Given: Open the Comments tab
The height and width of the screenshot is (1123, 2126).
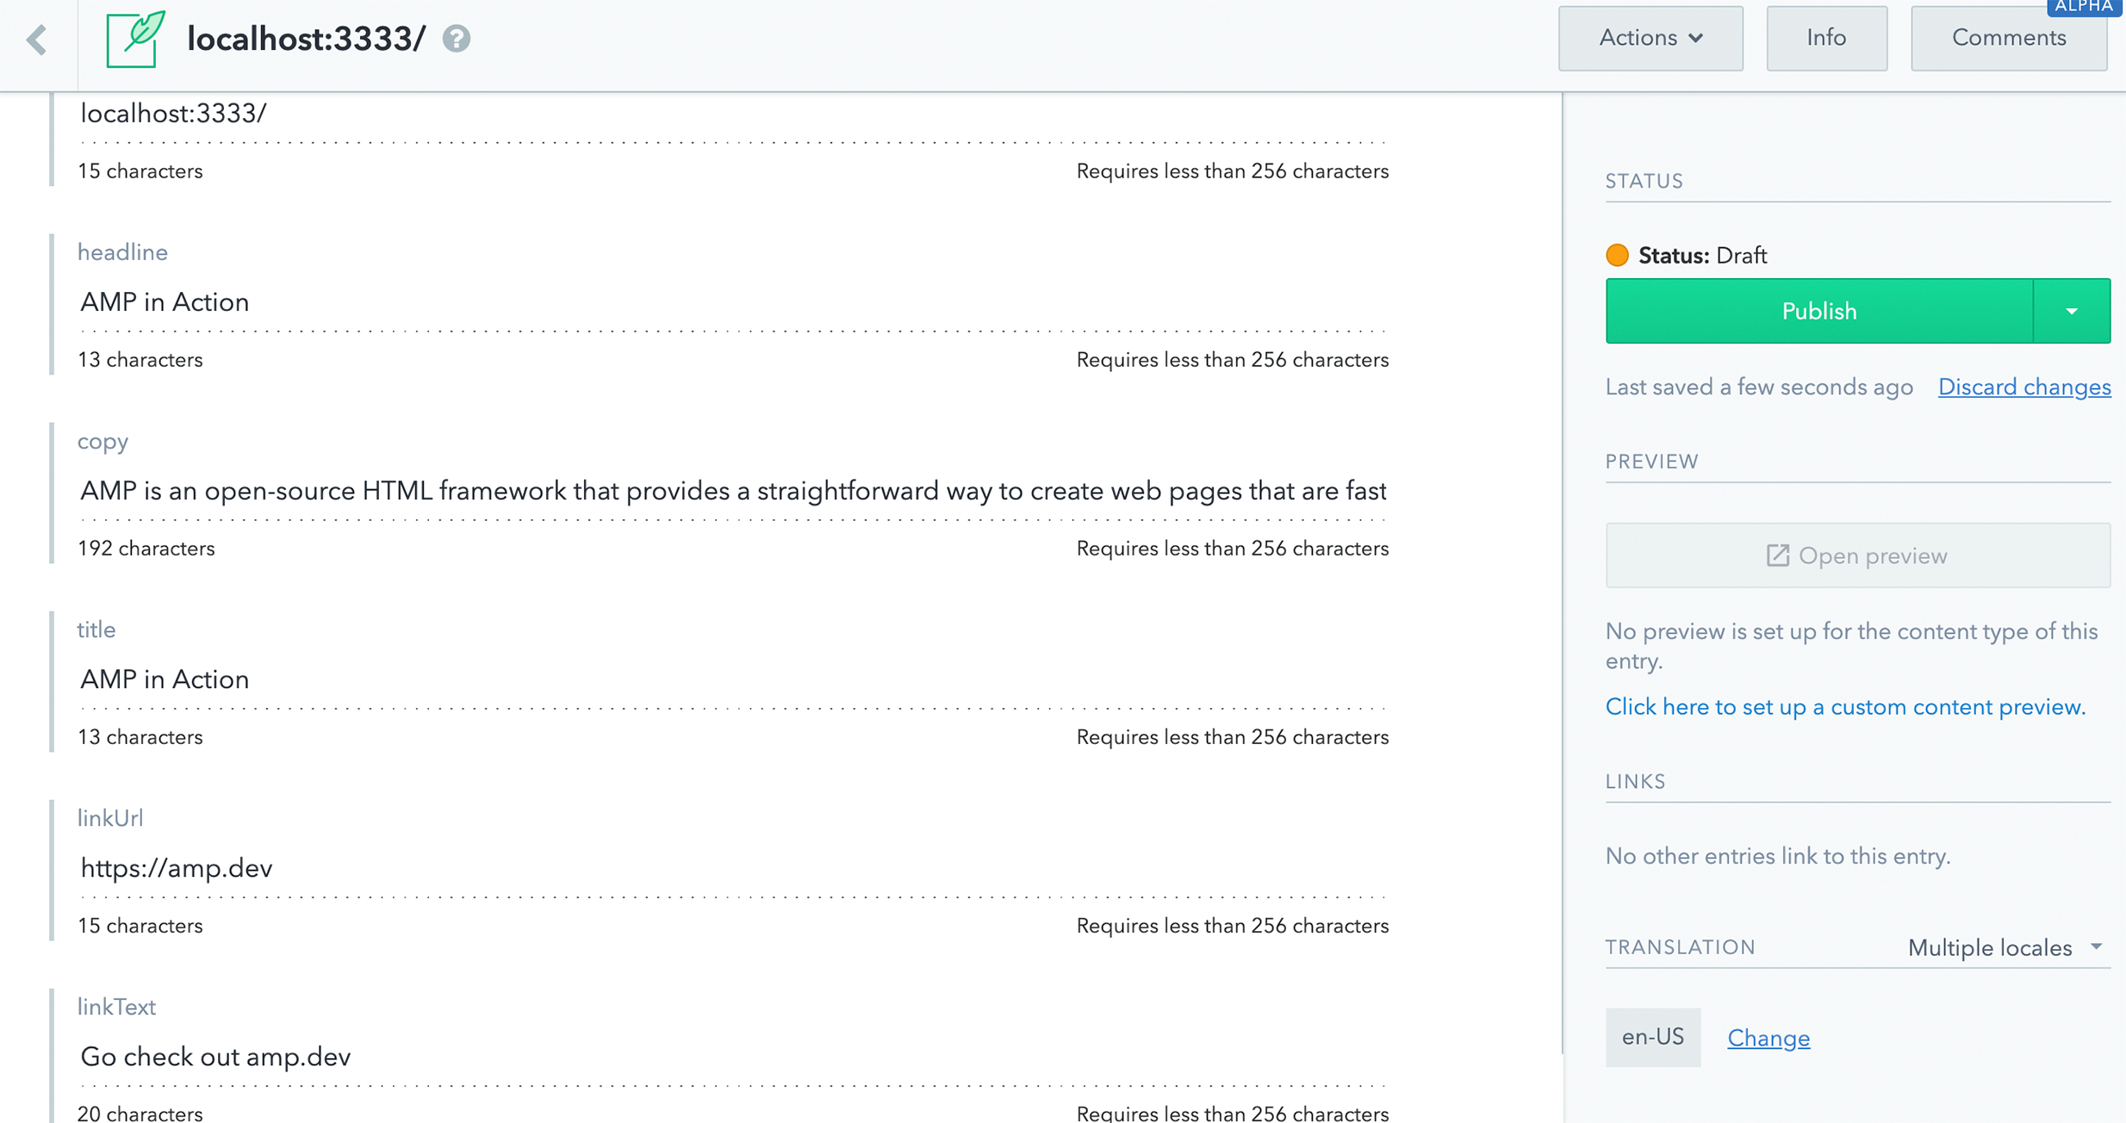Looking at the screenshot, I should click(x=2008, y=39).
